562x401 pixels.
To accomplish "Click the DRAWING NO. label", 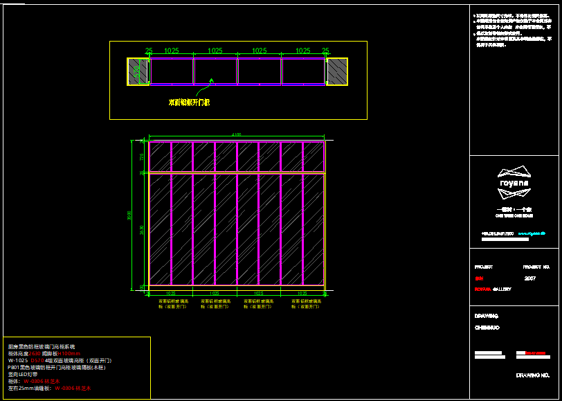I will [532, 375].
